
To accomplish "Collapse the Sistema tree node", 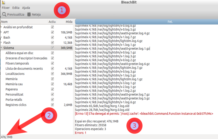I will coord(1,48).
